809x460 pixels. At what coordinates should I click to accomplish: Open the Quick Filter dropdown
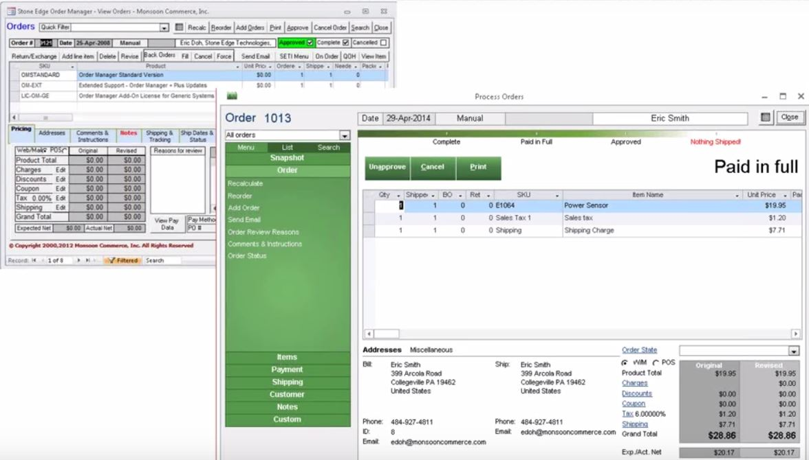(x=164, y=27)
